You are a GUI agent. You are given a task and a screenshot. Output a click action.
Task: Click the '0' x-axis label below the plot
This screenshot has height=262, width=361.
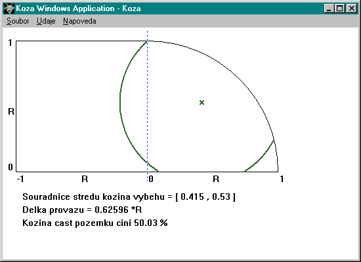pos(151,179)
